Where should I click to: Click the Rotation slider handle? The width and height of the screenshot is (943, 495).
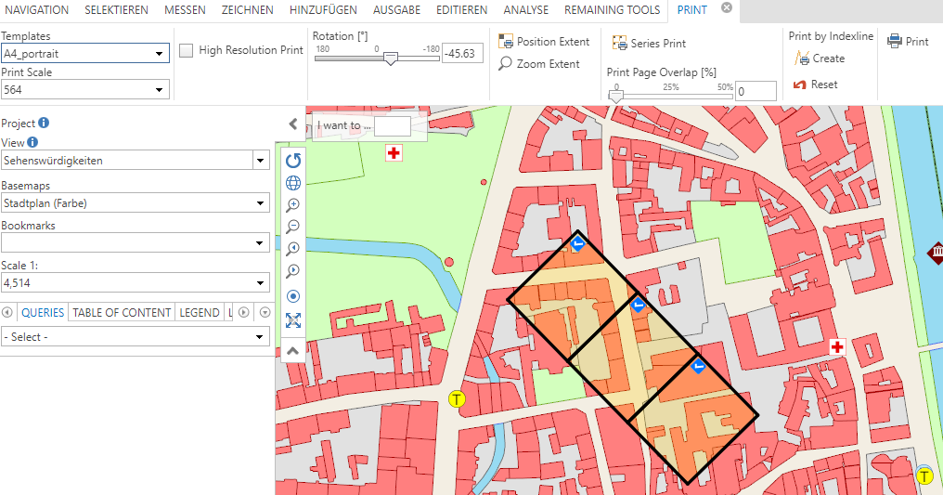pyautogui.click(x=391, y=59)
